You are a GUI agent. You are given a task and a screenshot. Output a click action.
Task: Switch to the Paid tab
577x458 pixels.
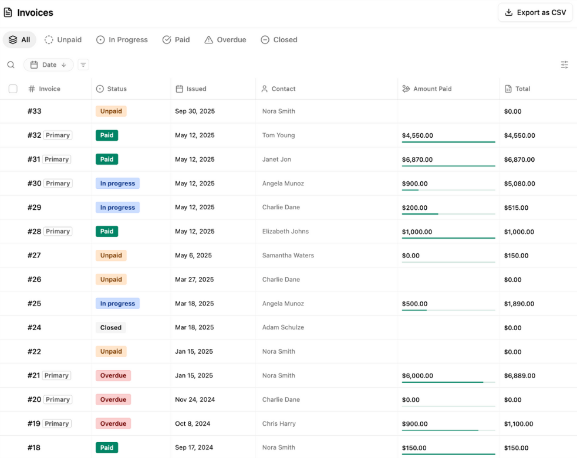176,40
